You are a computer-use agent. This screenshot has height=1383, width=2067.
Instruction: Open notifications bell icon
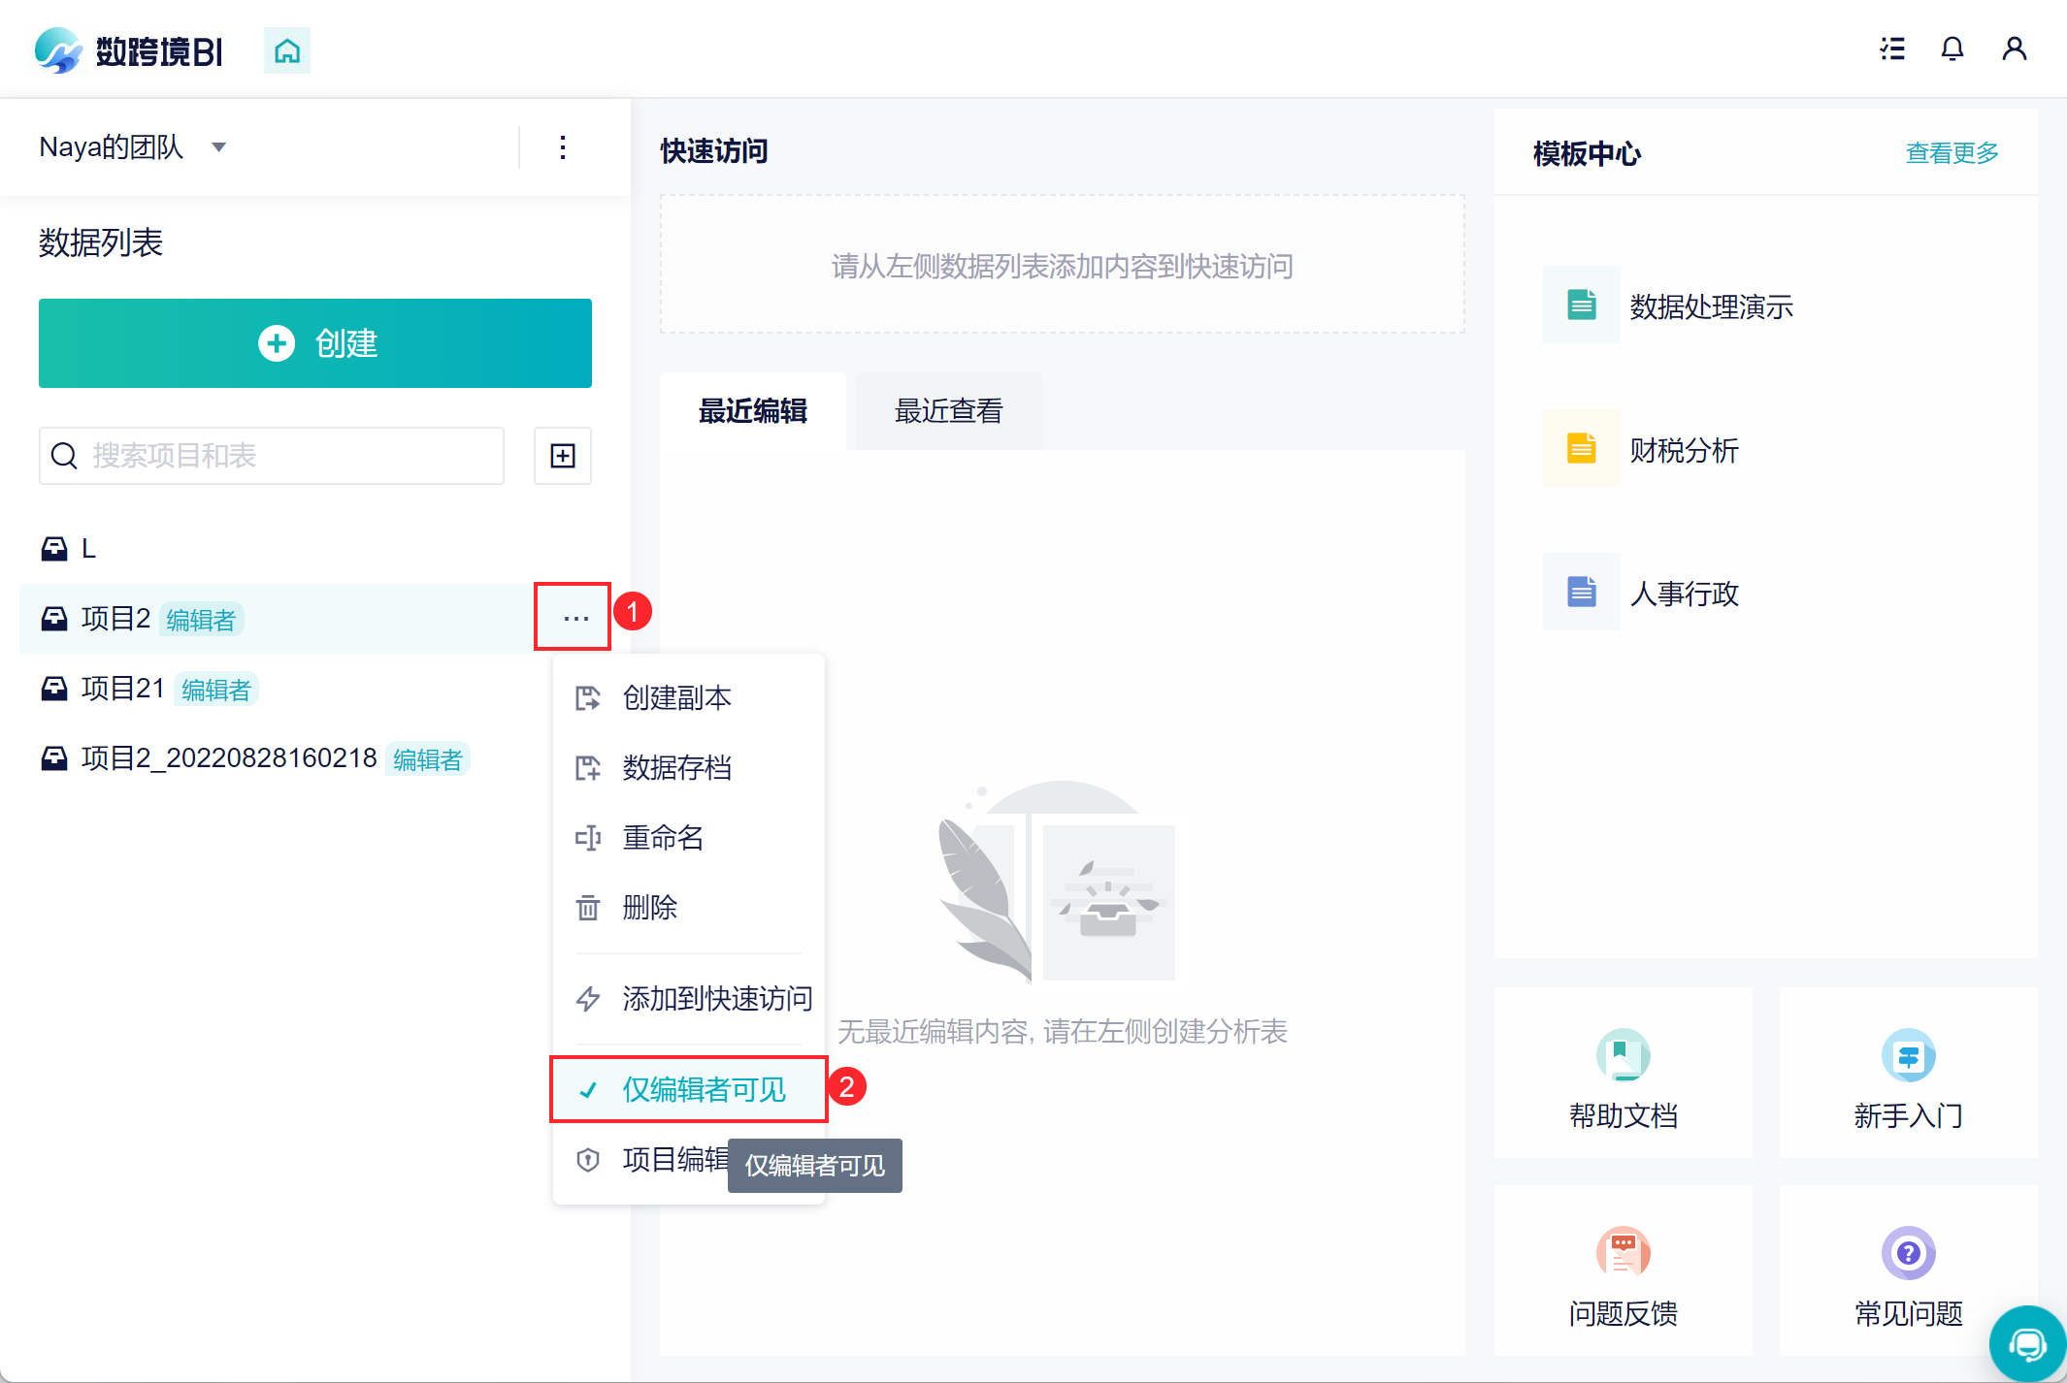coord(1952,48)
